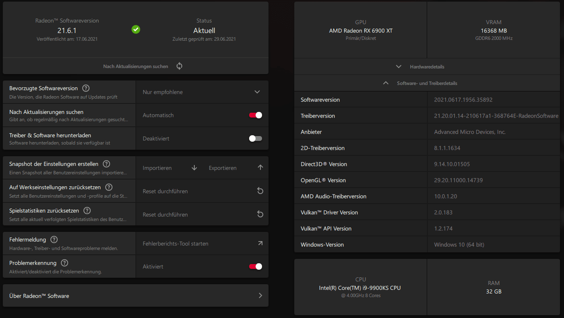Click AMD Audio-Treiberversion value 10.0.1.20
Image resolution: width=564 pixels, height=318 pixels.
(445, 196)
